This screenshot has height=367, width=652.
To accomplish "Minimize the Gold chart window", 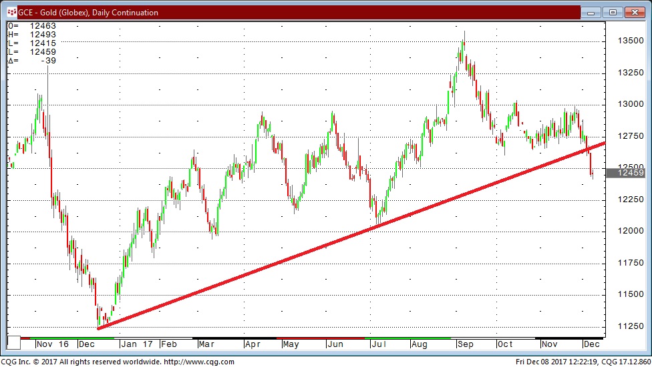I will click(591, 13).
